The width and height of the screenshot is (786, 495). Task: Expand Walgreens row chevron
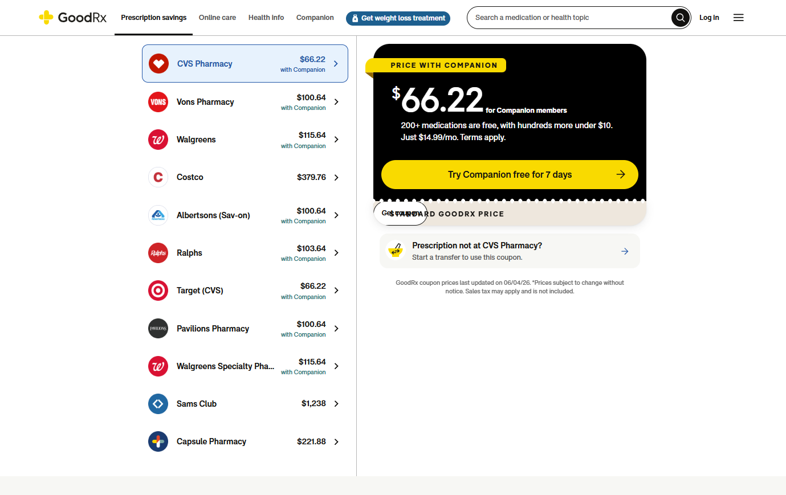pyautogui.click(x=336, y=140)
